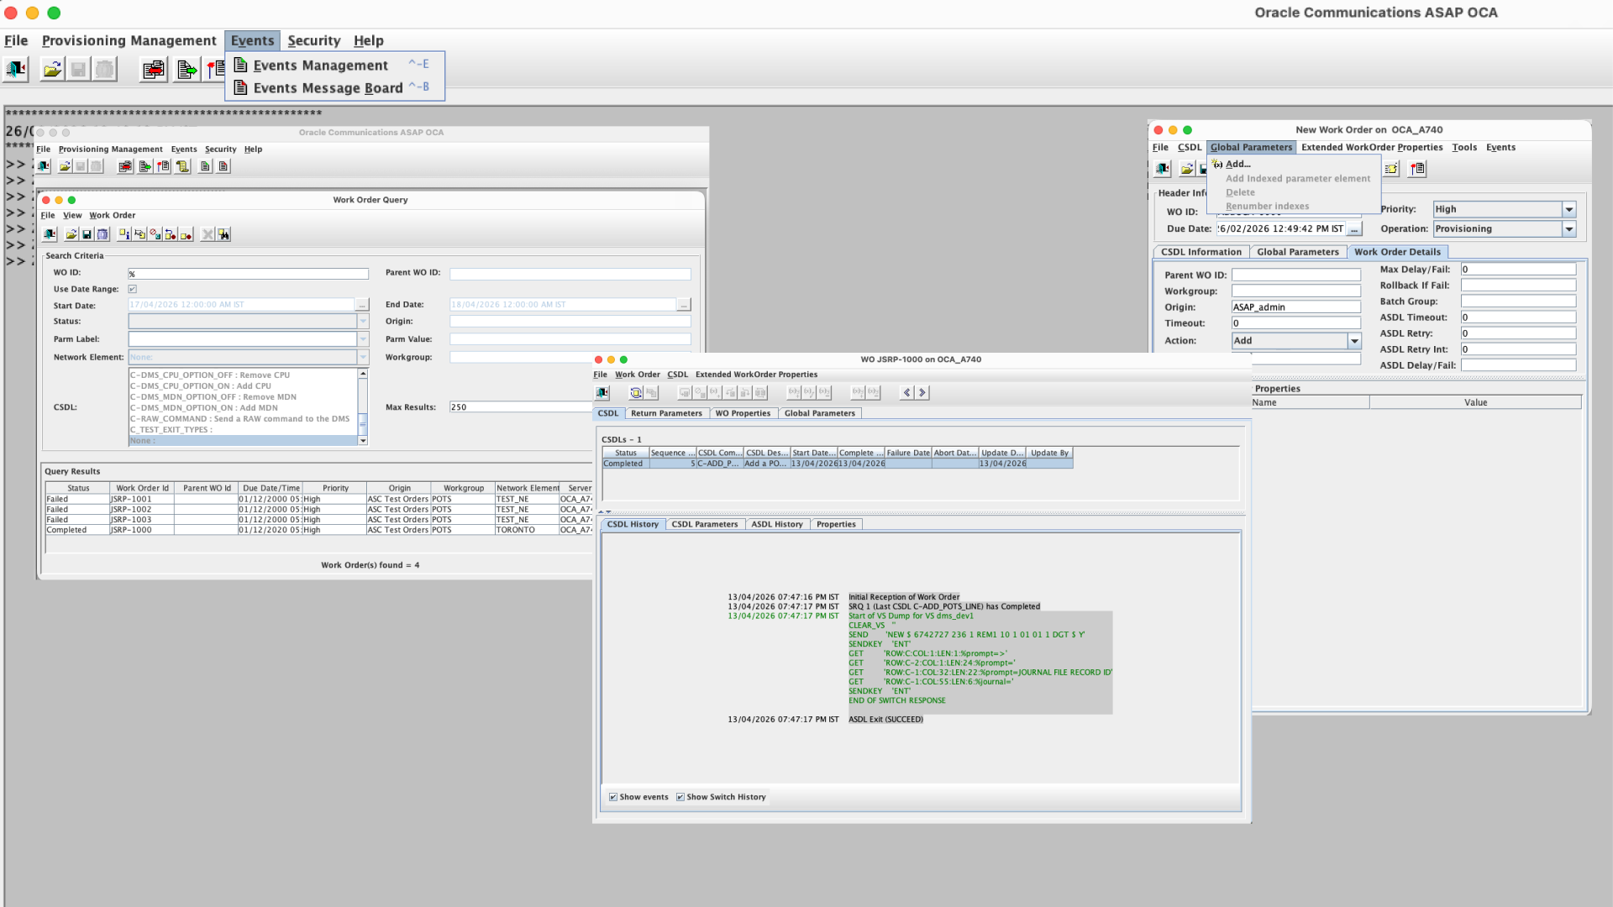Click the Timeout field in Work Order Details
The image size is (1613, 907).
point(1296,323)
